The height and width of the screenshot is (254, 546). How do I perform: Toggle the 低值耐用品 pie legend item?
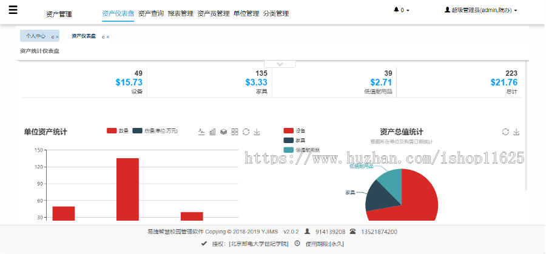(302, 150)
